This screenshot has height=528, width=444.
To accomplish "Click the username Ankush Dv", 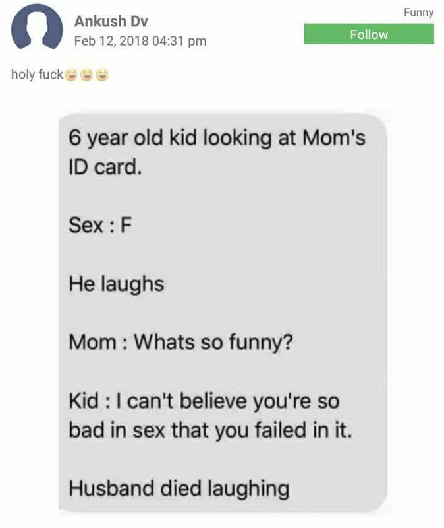I will tap(111, 22).
